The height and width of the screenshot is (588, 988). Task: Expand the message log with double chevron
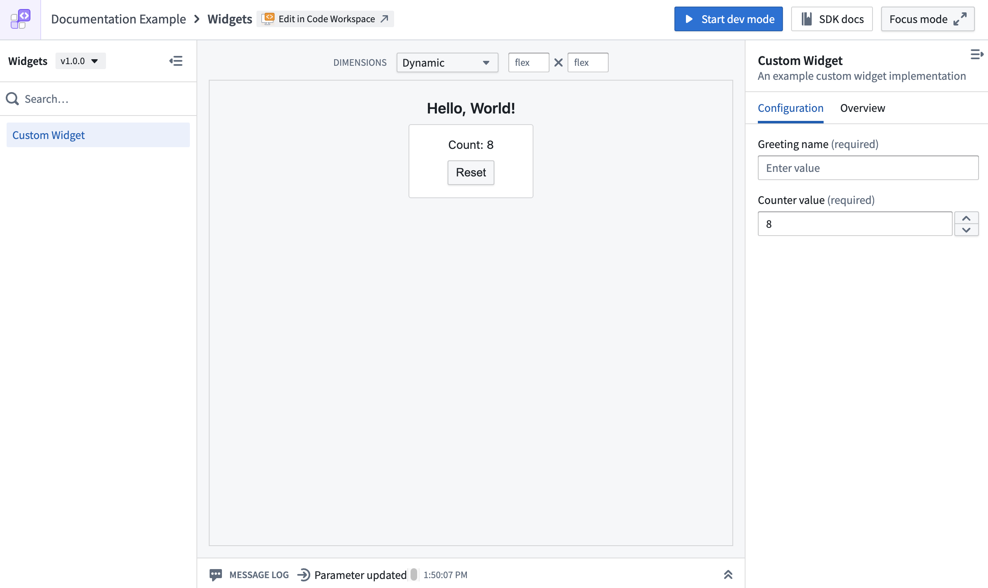point(728,574)
